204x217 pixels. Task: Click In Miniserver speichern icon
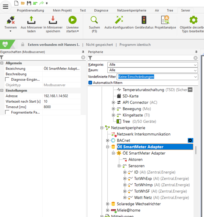point(53,20)
